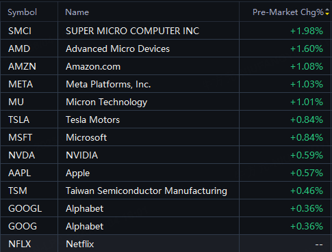
Task: Click the +1.98% change for SMCI
Action: (x=307, y=31)
